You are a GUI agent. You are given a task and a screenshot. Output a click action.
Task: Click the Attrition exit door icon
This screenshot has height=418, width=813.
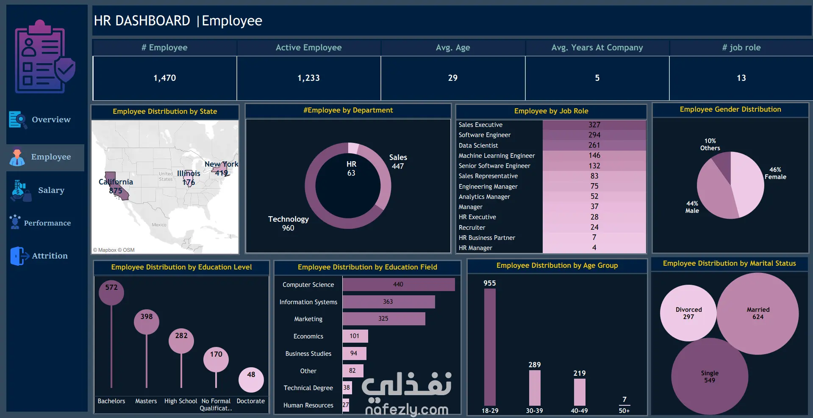[19, 256]
